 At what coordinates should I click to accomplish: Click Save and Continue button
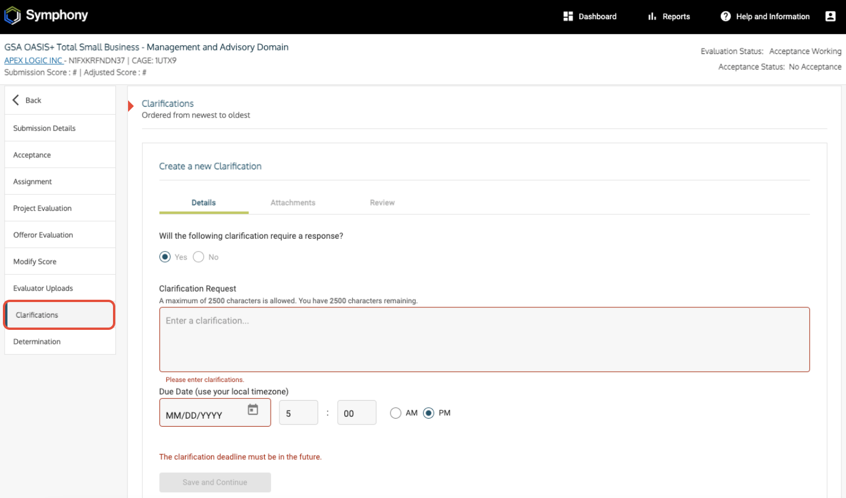click(x=215, y=482)
